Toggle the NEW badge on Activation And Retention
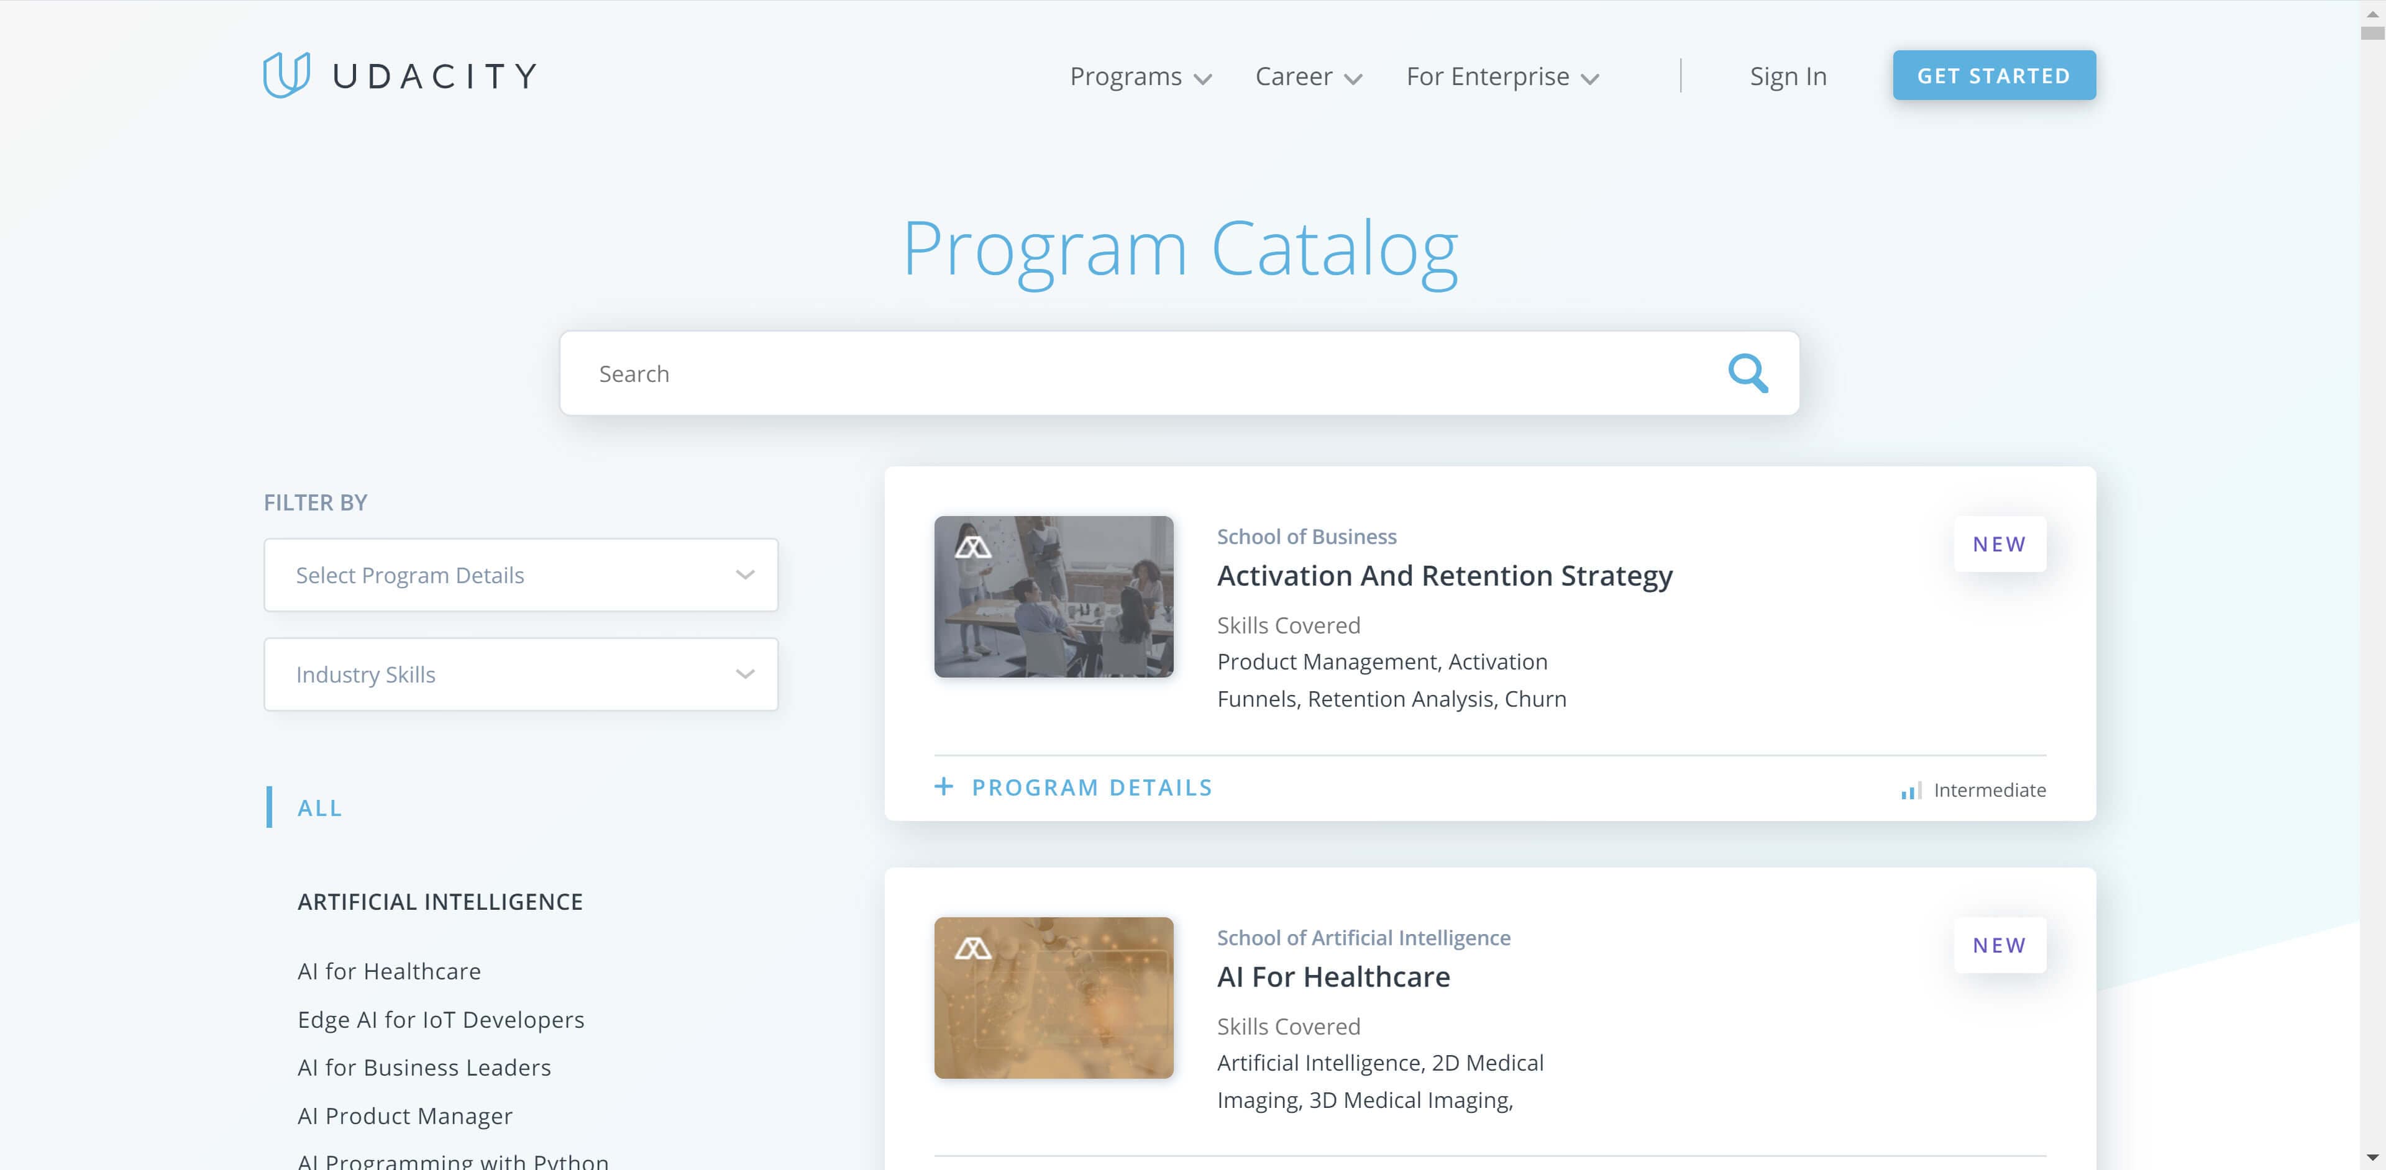2386x1170 pixels. coord(2000,543)
